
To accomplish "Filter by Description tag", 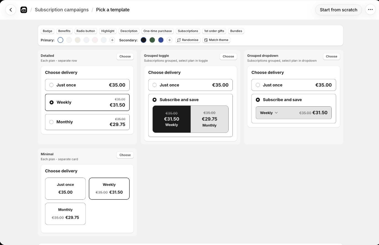I will point(129,31).
